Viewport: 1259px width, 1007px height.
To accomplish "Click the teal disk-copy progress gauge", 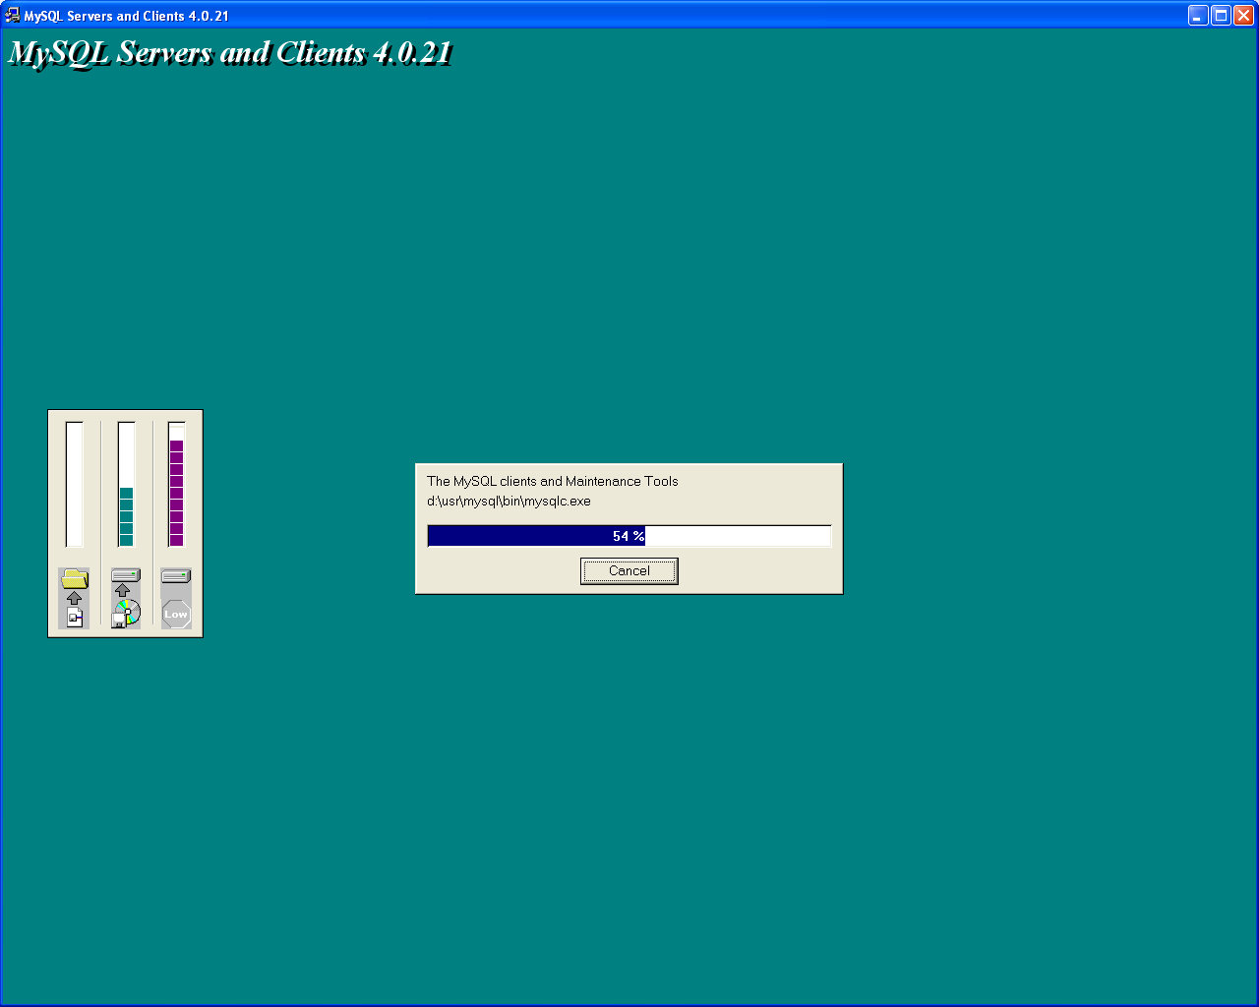I will click(x=126, y=484).
